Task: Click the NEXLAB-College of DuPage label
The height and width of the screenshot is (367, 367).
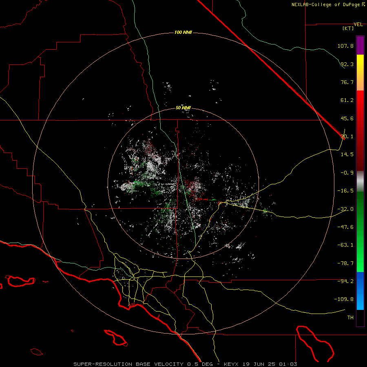Action: tap(328, 4)
